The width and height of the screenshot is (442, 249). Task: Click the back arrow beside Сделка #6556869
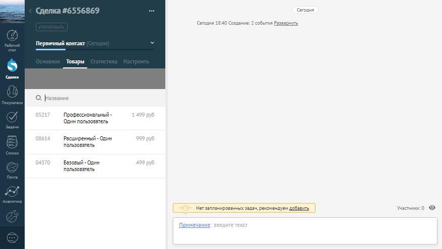(x=30, y=11)
